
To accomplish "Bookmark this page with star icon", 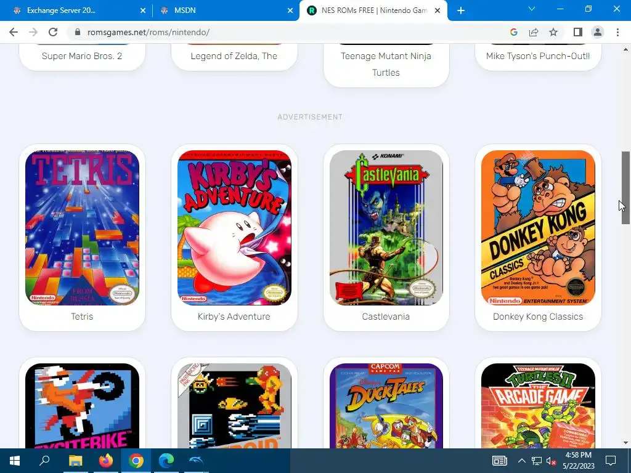I will [553, 32].
